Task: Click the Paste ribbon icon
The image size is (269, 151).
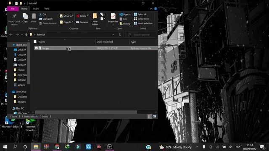Action: pos(34,16)
